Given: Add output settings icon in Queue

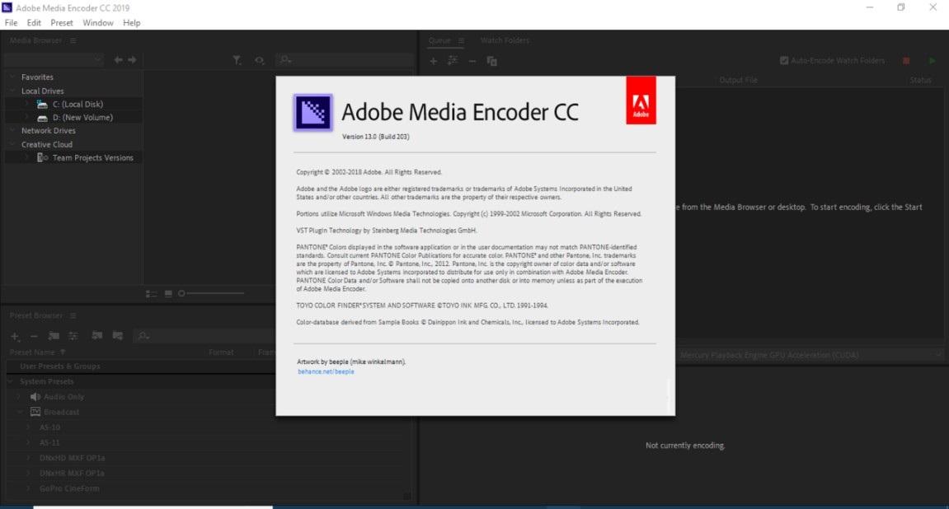Looking at the screenshot, I should click(x=453, y=60).
